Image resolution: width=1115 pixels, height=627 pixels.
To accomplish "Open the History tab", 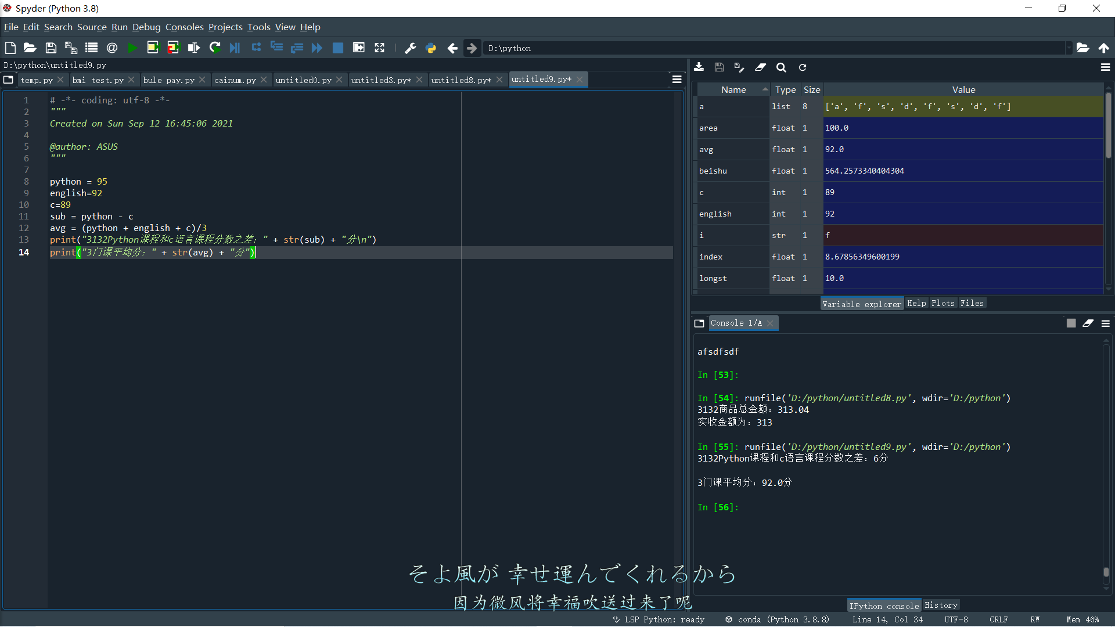I will click(x=941, y=605).
